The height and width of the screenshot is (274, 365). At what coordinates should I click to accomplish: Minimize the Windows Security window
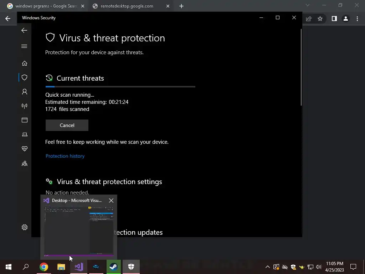(x=261, y=18)
